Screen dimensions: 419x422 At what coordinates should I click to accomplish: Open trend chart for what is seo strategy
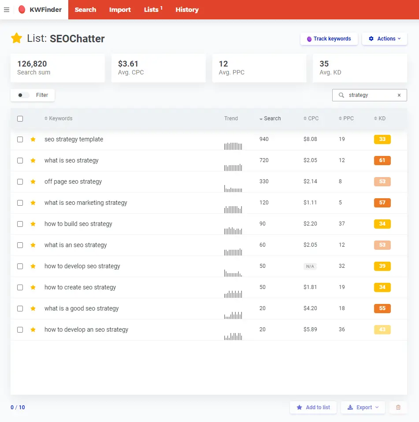[233, 167]
